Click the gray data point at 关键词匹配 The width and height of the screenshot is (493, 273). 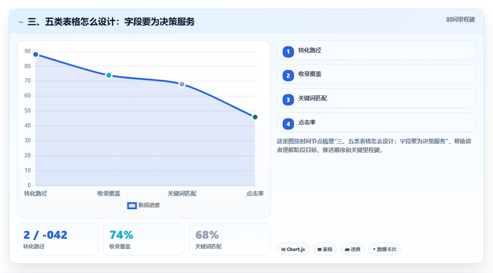182,84
